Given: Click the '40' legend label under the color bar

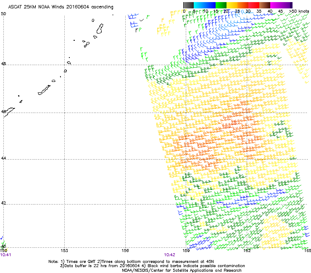Looking at the screenshot, I should click(270, 11).
